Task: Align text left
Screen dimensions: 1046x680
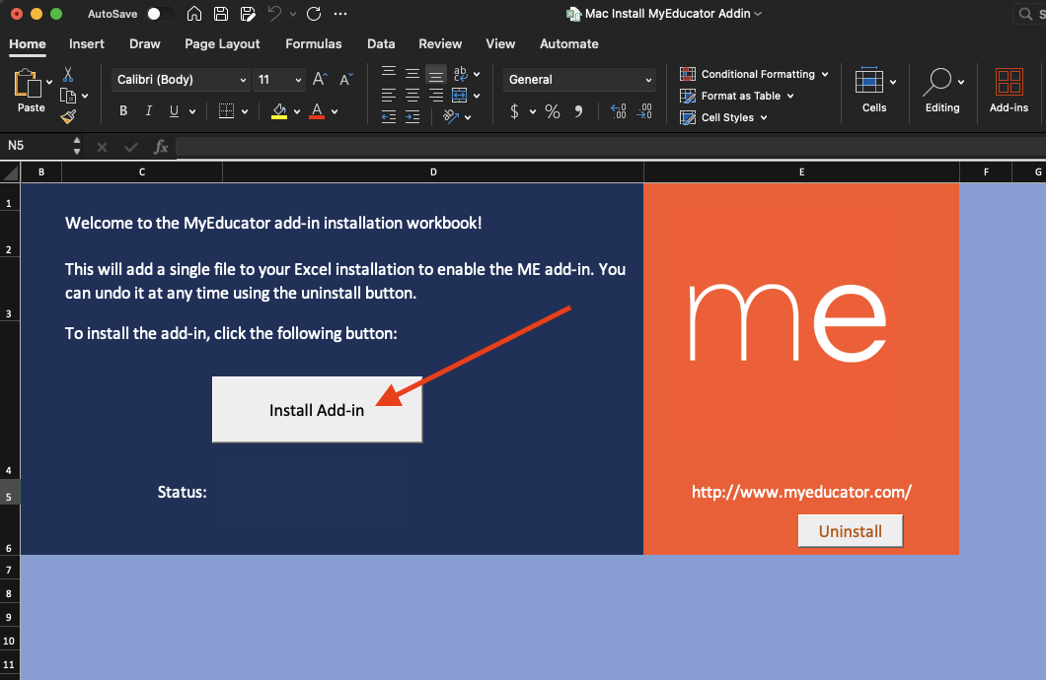Action: point(389,96)
